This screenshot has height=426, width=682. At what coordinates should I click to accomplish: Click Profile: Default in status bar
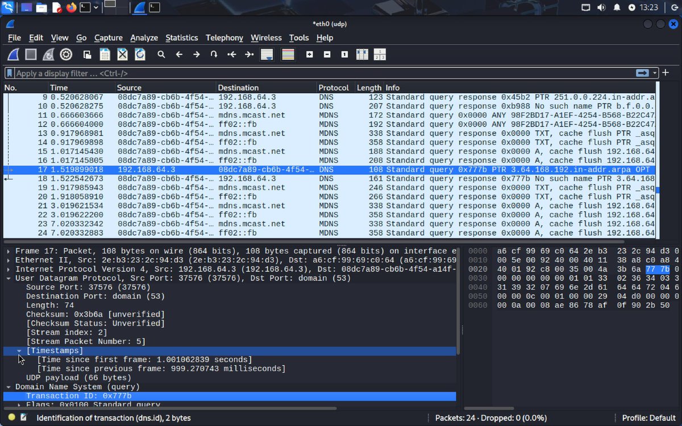point(648,418)
